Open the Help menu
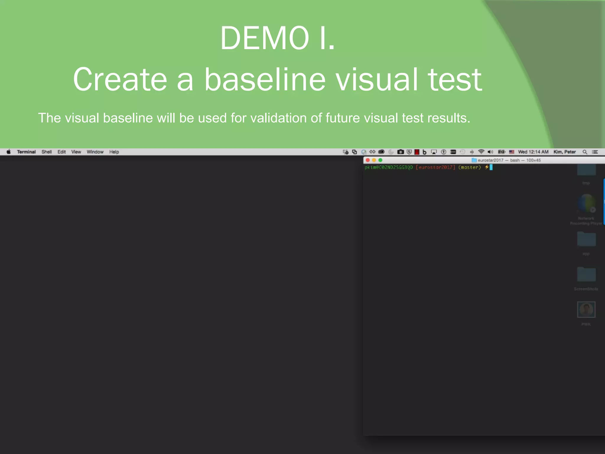This screenshot has height=454, width=605. pos(114,152)
